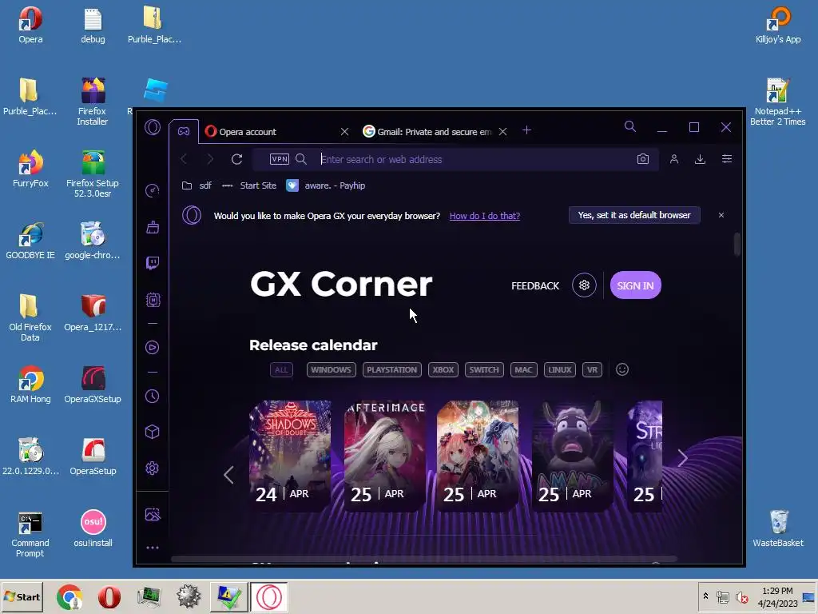Open Chrome from the taskbar
This screenshot has width=818, height=614.
(x=70, y=597)
